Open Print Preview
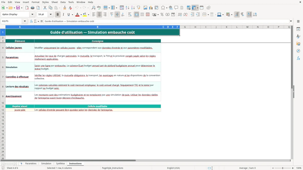The height and width of the screenshot is (170, 303). tap(38, 8)
